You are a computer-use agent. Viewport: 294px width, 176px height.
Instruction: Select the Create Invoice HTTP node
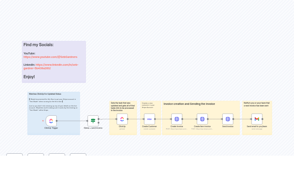tap(177, 119)
